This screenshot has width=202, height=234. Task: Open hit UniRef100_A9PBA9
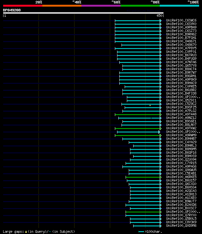(x=181, y=27)
